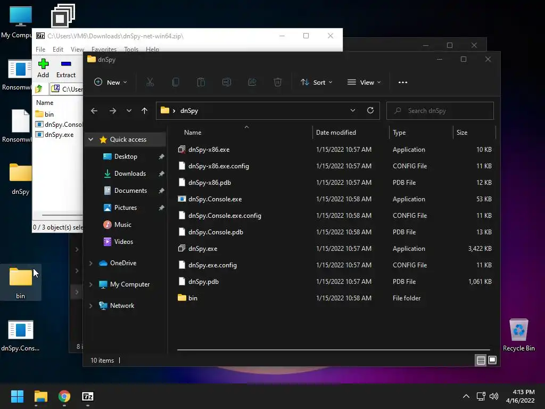Image resolution: width=545 pixels, height=409 pixels.
Task: Select the bin folder in Explorer list
Action: (x=335, y=298)
